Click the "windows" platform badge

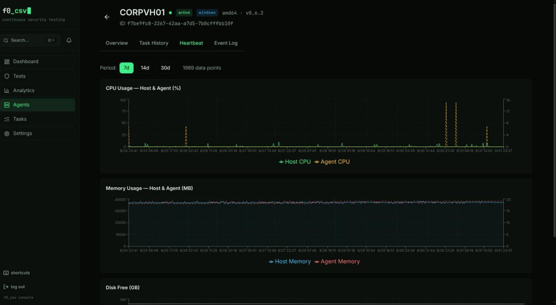207,13
